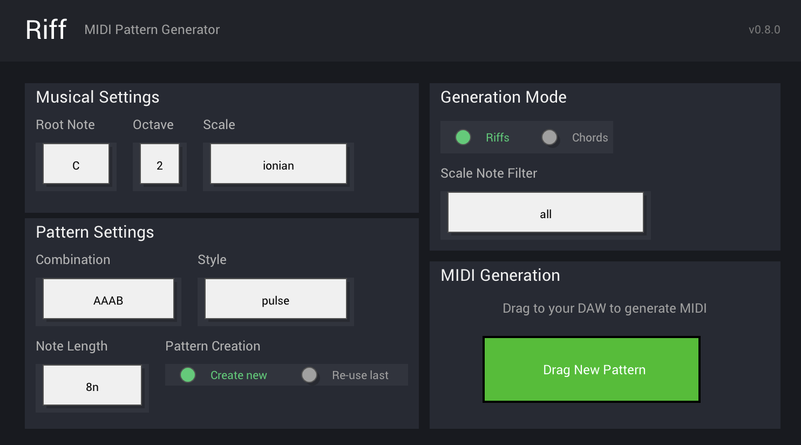This screenshot has width=801, height=445.
Task: Open the Root Note selector showing C
Action: click(x=76, y=164)
